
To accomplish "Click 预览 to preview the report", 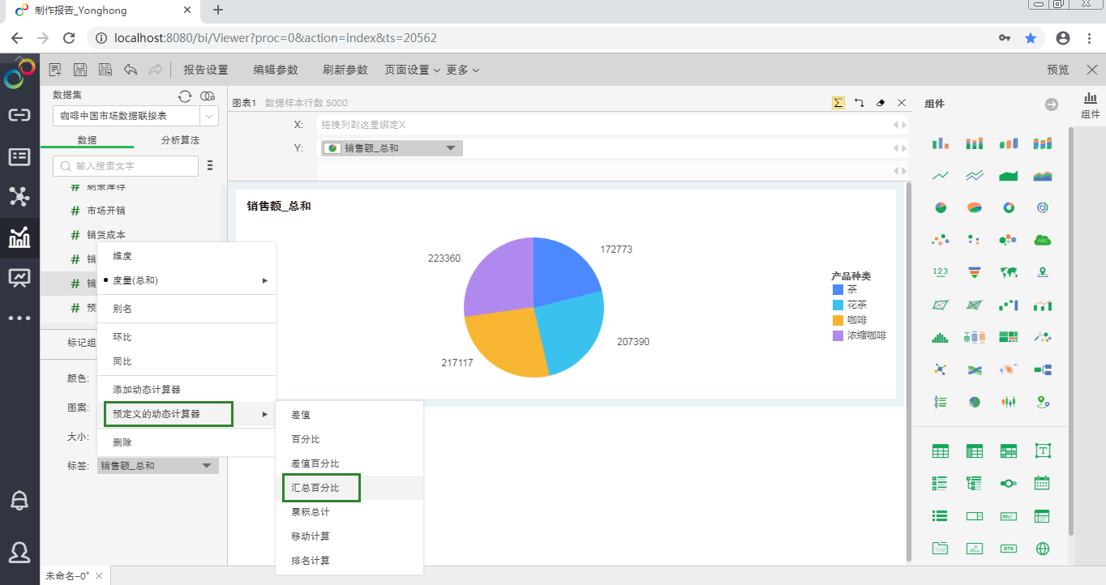I will [x=1057, y=70].
